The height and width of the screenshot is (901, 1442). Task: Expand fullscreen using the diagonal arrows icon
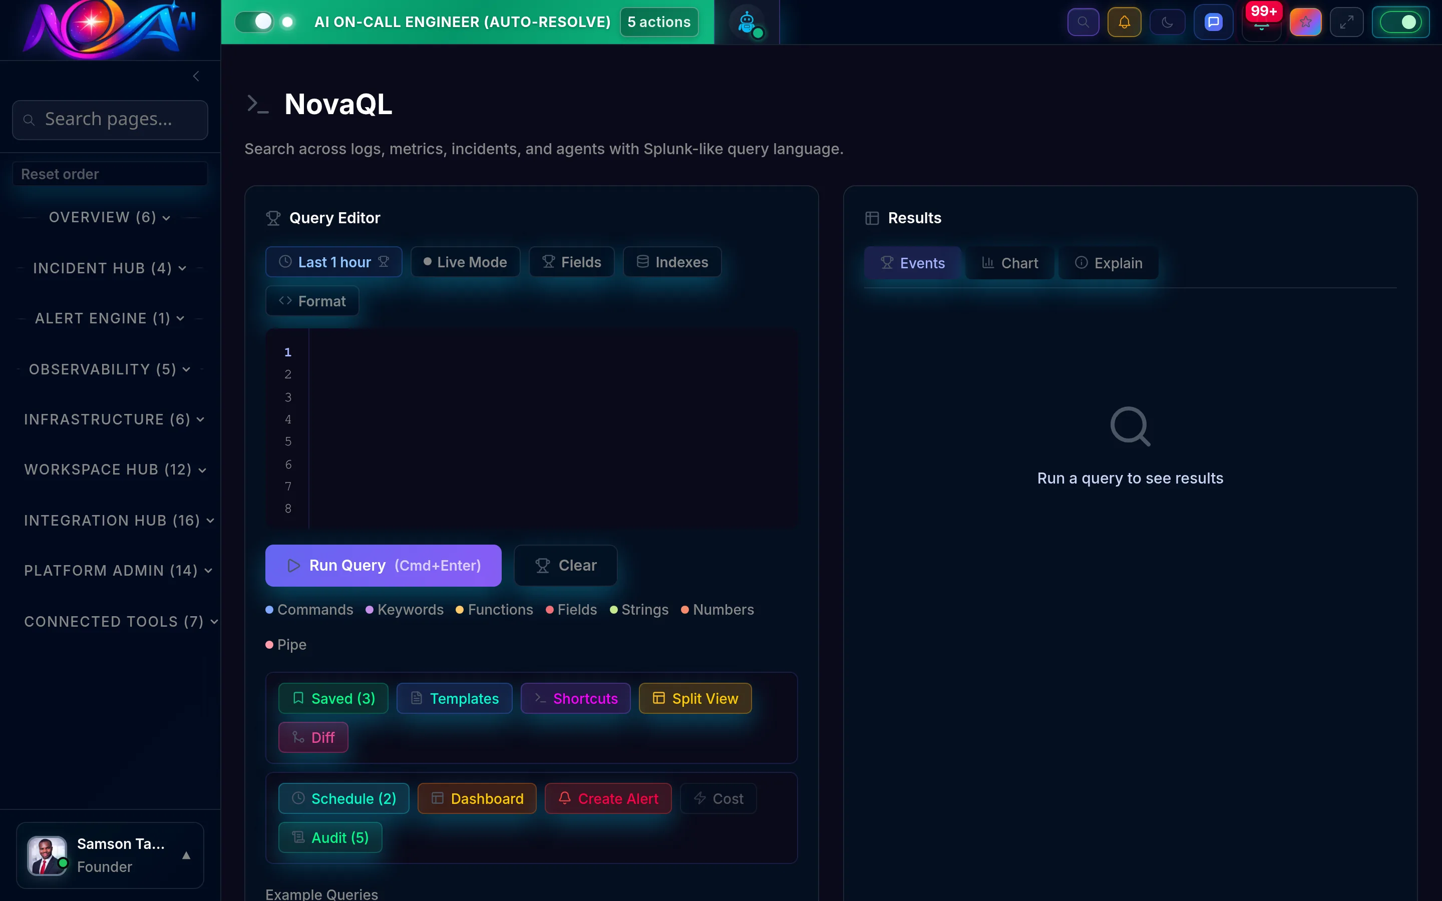[1347, 22]
